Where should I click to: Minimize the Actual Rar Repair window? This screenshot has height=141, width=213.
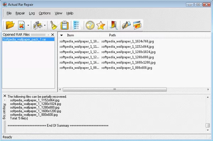[x=190, y=5]
